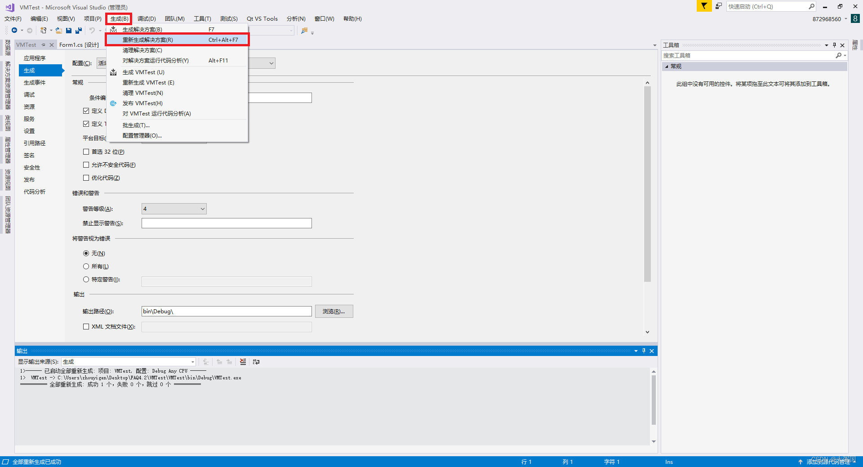Click the 搜索工具箱 search field
The height and width of the screenshot is (467, 863).
(748, 56)
